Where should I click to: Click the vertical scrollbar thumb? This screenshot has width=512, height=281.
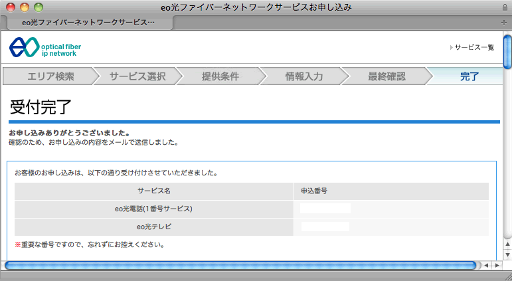tap(507, 52)
